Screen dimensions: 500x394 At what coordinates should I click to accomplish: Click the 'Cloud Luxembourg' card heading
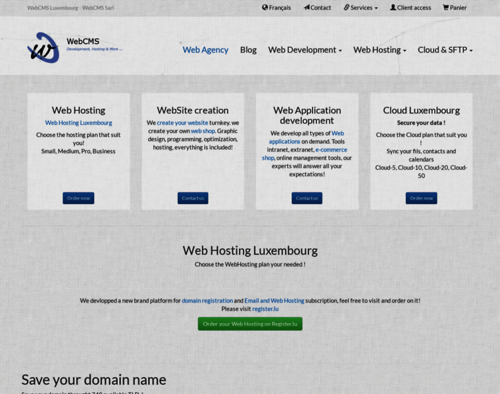coord(421,110)
